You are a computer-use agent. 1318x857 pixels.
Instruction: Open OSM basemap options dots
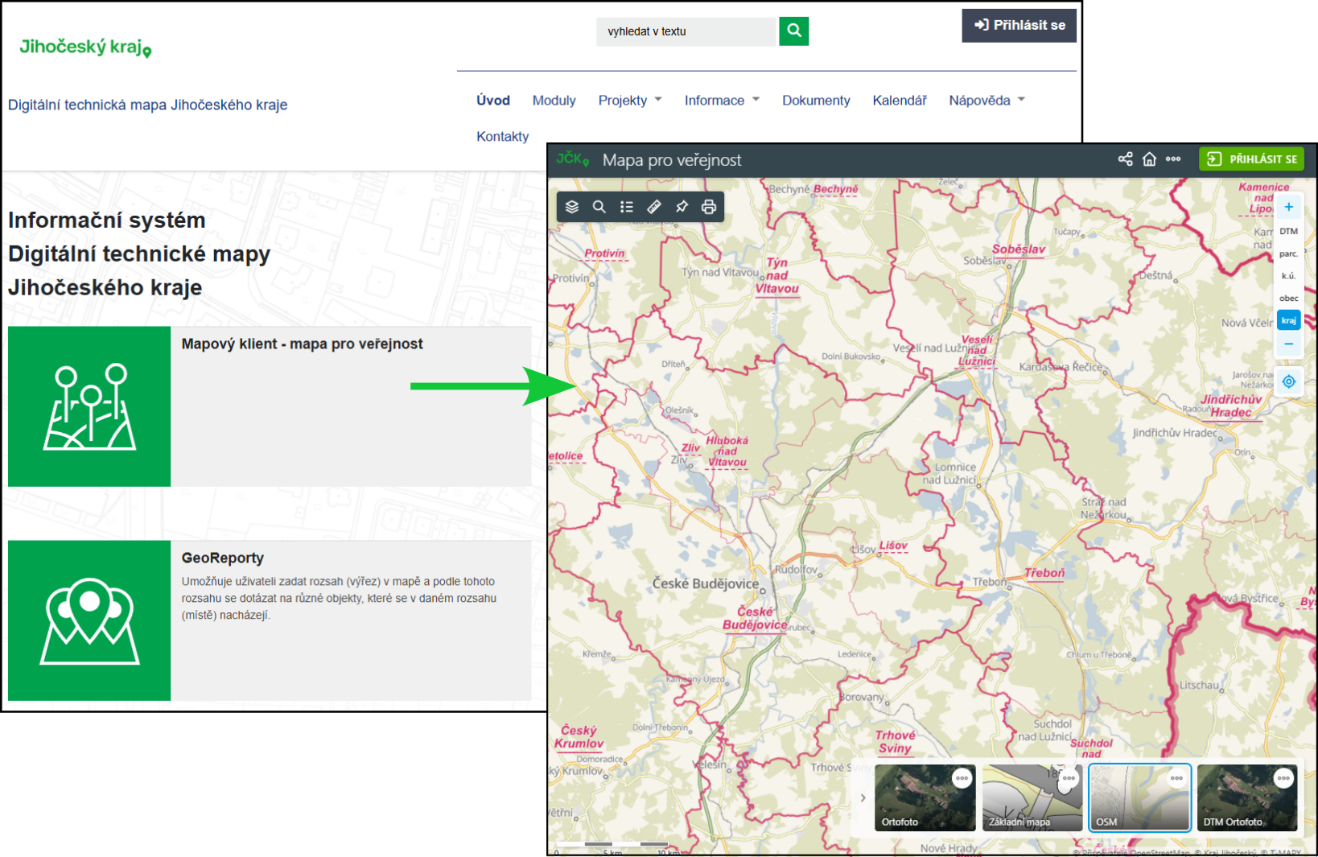(x=1176, y=778)
